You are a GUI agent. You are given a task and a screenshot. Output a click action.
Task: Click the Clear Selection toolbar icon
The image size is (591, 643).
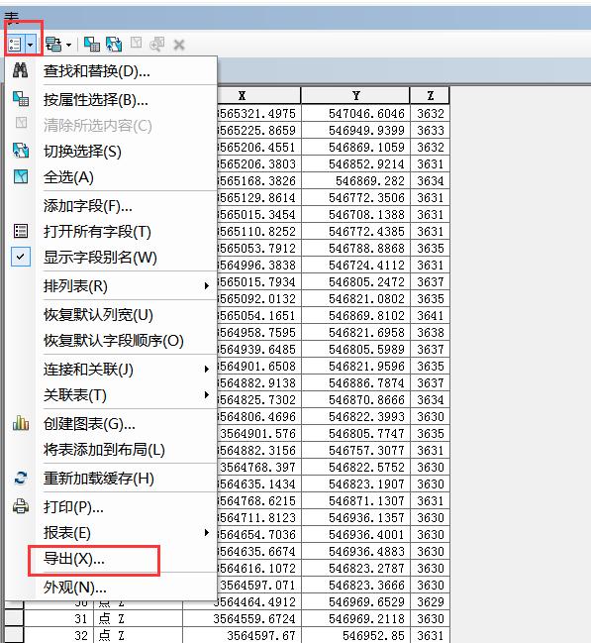[136, 43]
